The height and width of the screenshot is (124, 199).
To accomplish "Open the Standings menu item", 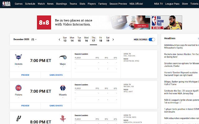I will pyautogui.click(x=62, y=4).
